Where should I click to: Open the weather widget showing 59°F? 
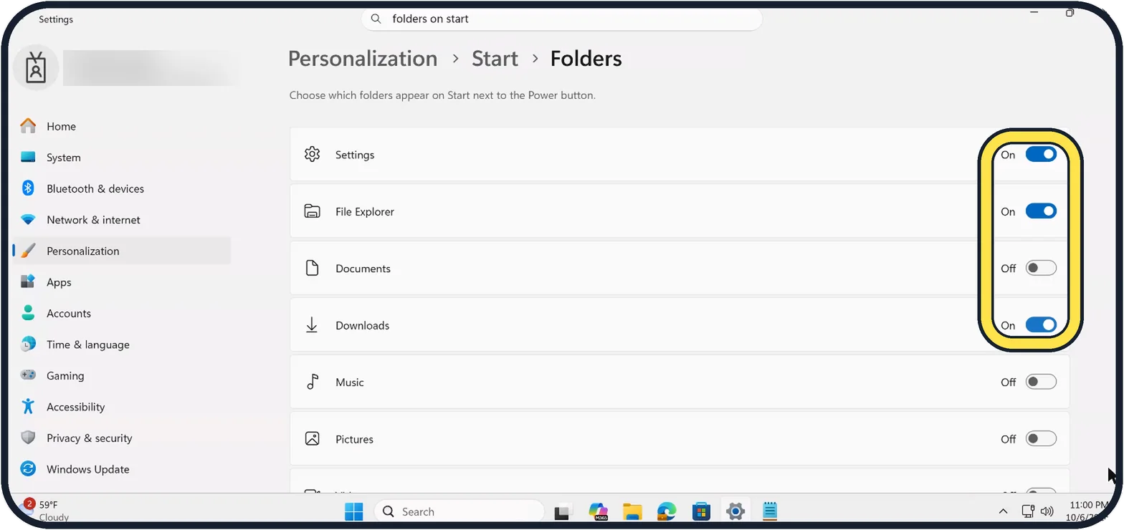pyautogui.click(x=46, y=511)
